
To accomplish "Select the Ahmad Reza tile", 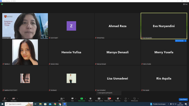I will click(x=118, y=26).
